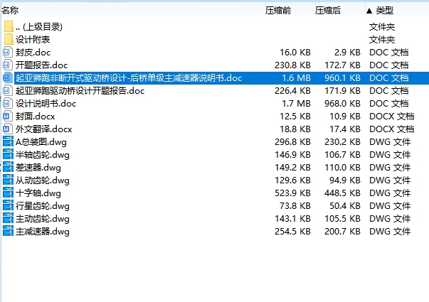Click the 主减速器.dwg file icon
The height and width of the screenshot is (302, 429).
point(8,232)
